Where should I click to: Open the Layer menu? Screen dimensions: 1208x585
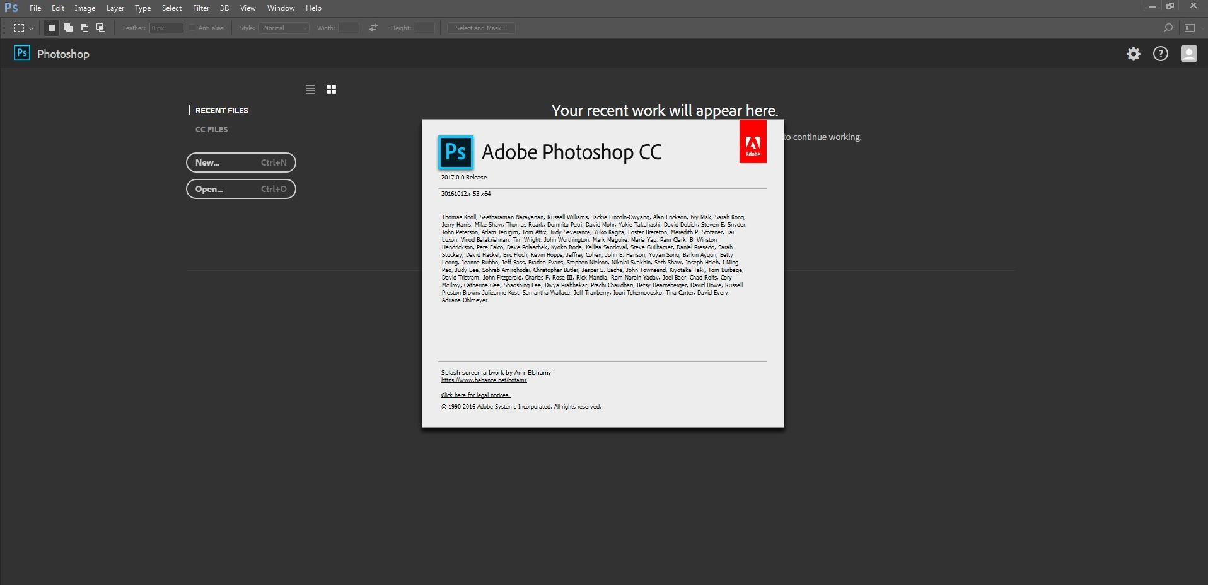pyautogui.click(x=115, y=8)
